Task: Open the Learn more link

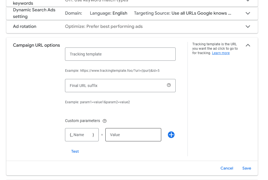Action: 221,53
